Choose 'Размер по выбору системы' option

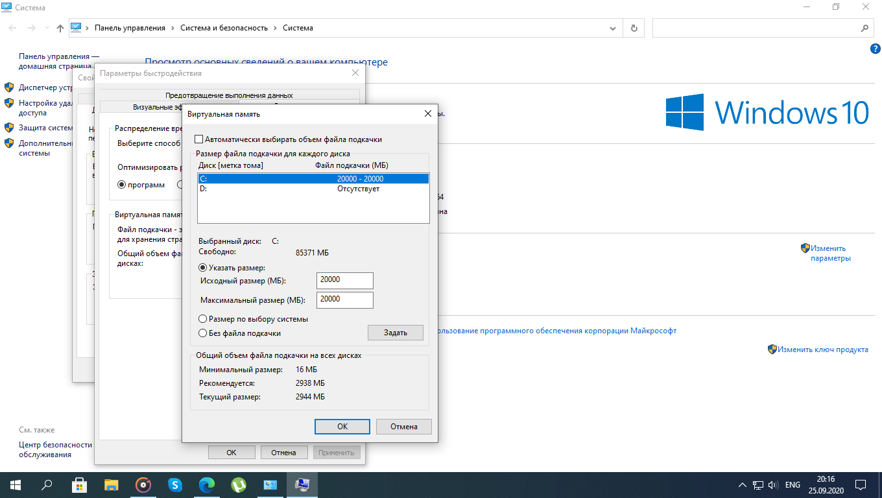point(203,319)
